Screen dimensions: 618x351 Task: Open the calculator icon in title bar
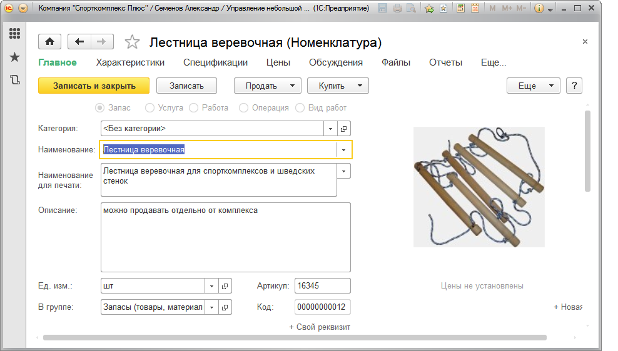tap(460, 9)
